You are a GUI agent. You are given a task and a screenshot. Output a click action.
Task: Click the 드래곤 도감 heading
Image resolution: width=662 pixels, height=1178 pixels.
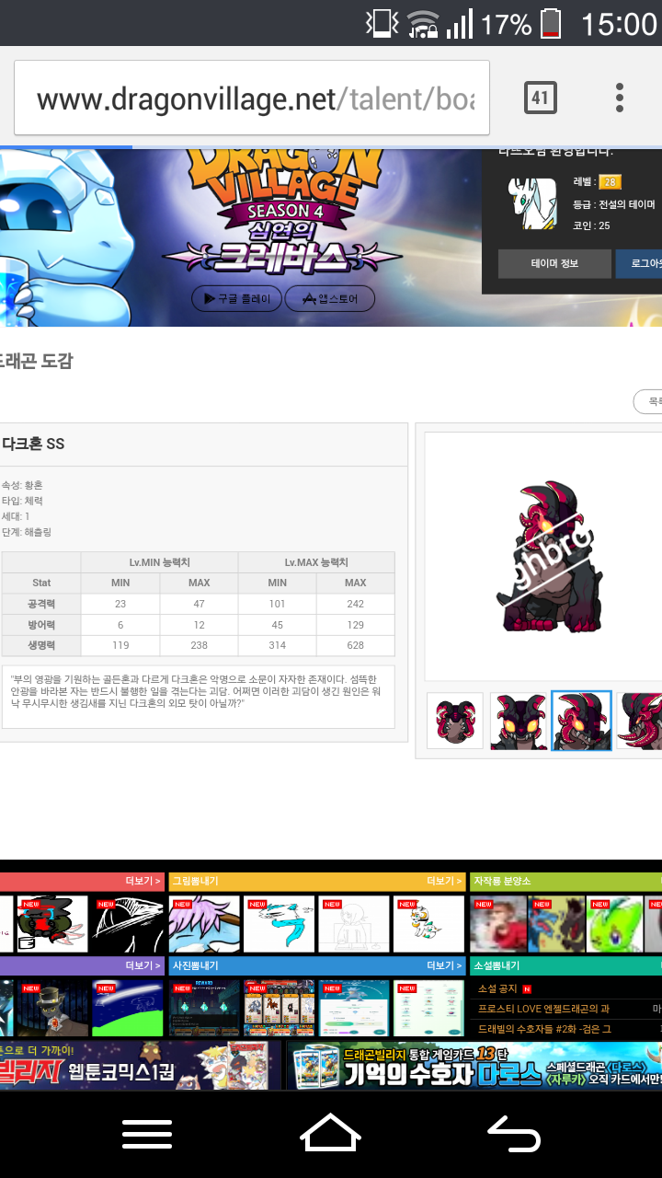[35, 361]
